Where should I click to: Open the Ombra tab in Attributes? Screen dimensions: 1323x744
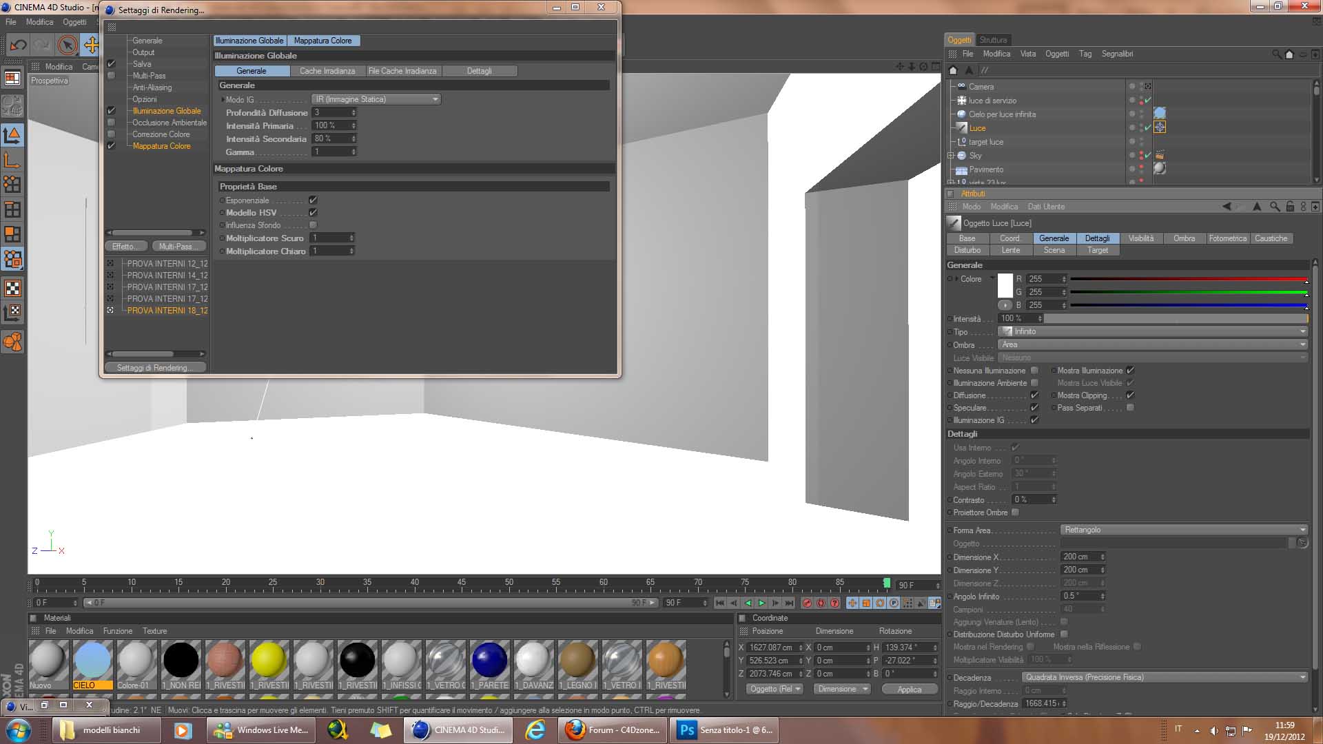click(1184, 238)
